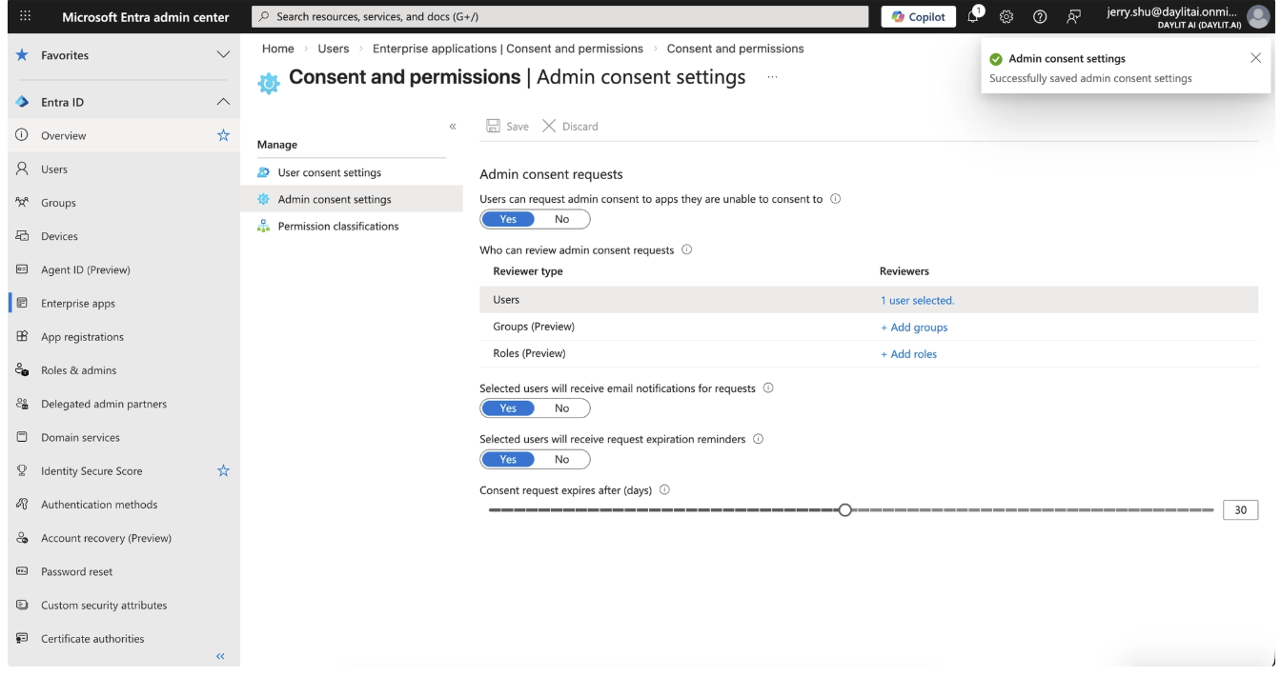Viewport: 1281px width, 676px height.
Task: Click the Certificate authorities icon
Action: tap(21, 639)
